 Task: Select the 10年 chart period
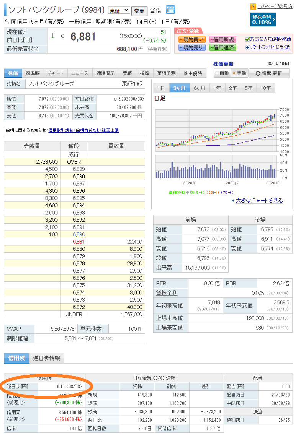266,88
